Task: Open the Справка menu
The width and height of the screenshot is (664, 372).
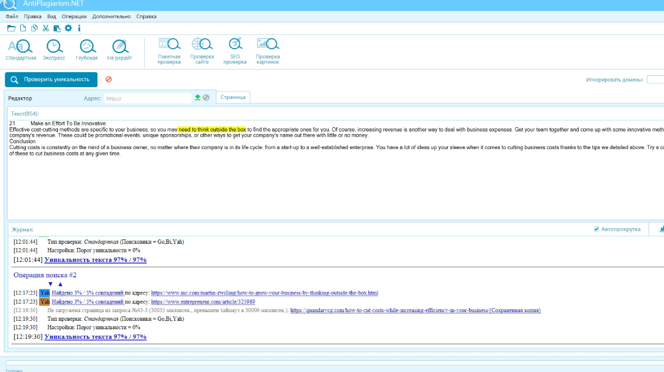Action: [146, 17]
